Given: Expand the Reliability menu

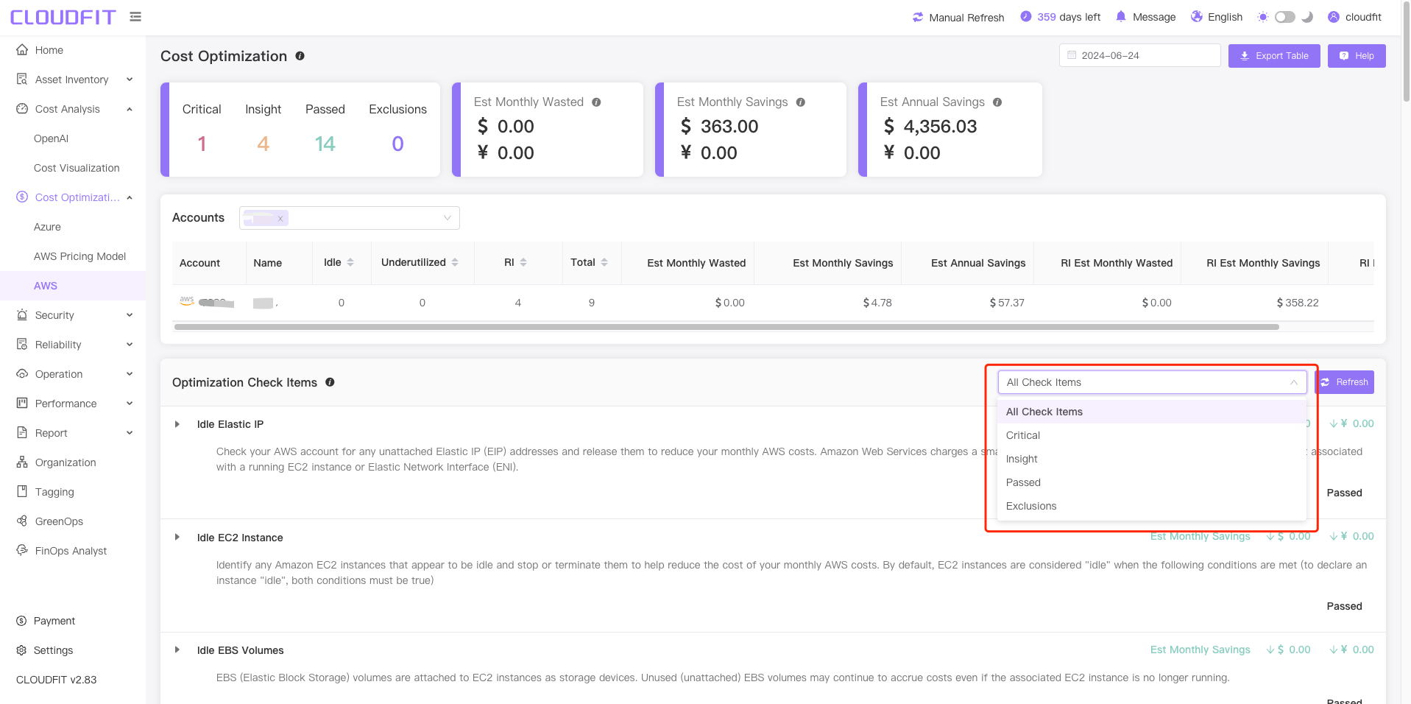Looking at the screenshot, I should click(130, 345).
